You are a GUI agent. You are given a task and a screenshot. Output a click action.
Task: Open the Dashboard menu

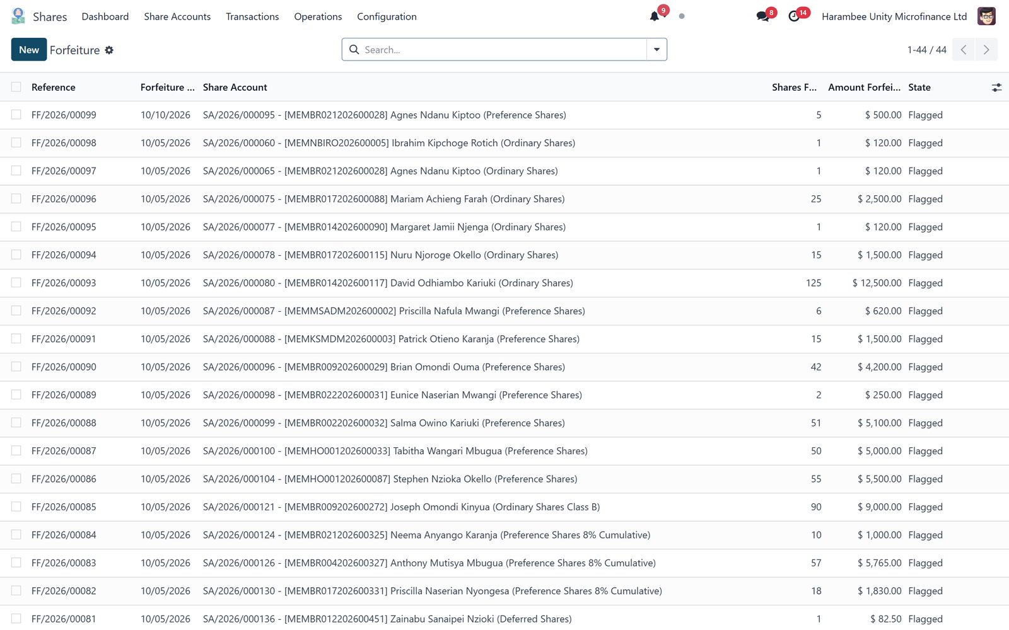(105, 16)
